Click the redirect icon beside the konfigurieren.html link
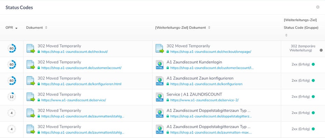Screen dimensions: 325x138 tap(31, 81)
